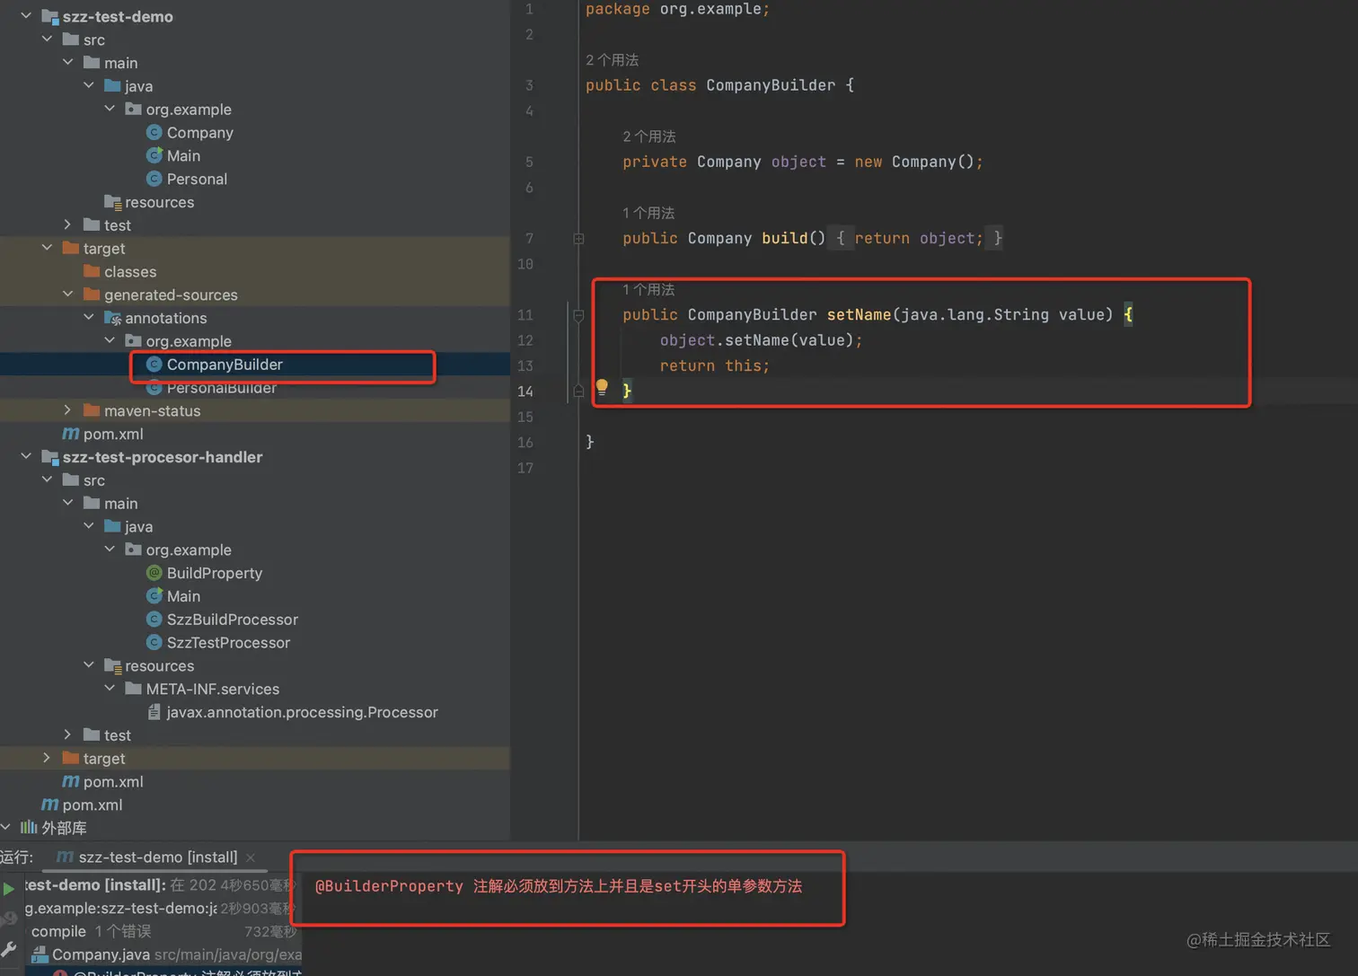Collapse the META-INF.services folder

click(x=110, y=688)
